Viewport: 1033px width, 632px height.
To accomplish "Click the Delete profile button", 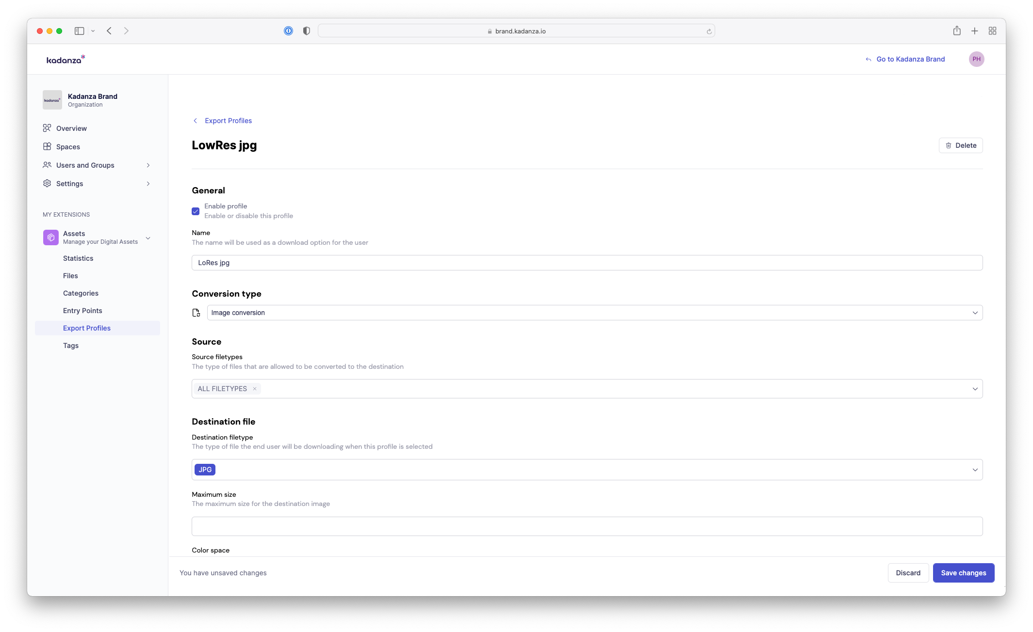I will (960, 145).
